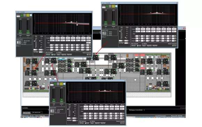Open Filter 6 type dropdown in bottom EQ window
This screenshot has width=202, height=127.
point(111,109)
